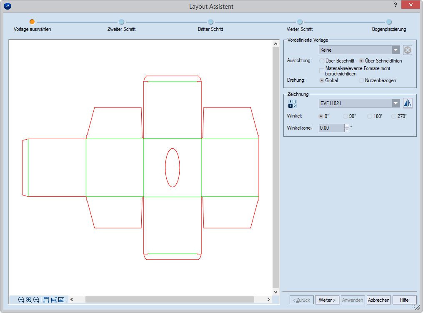Image resolution: width=423 pixels, height=313 pixels.
Task: Open the Vordefinierte Vorlage dropdown showing Keine
Action: tap(359, 50)
